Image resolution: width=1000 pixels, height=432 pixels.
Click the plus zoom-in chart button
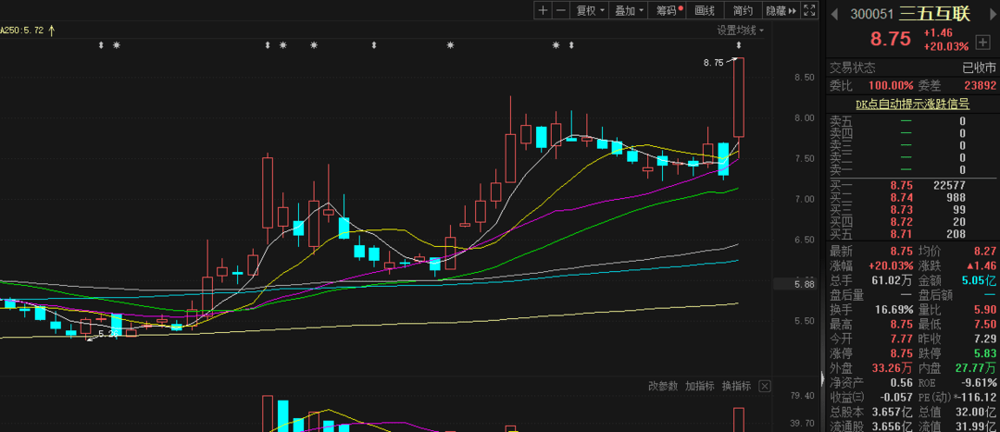[543, 10]
